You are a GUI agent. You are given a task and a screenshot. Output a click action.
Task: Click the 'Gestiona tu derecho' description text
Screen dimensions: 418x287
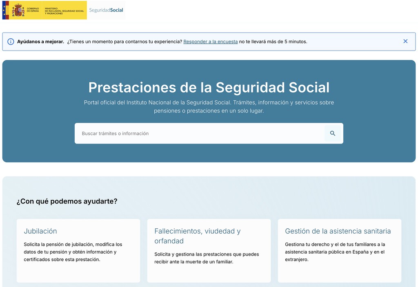tap(335, 252)
